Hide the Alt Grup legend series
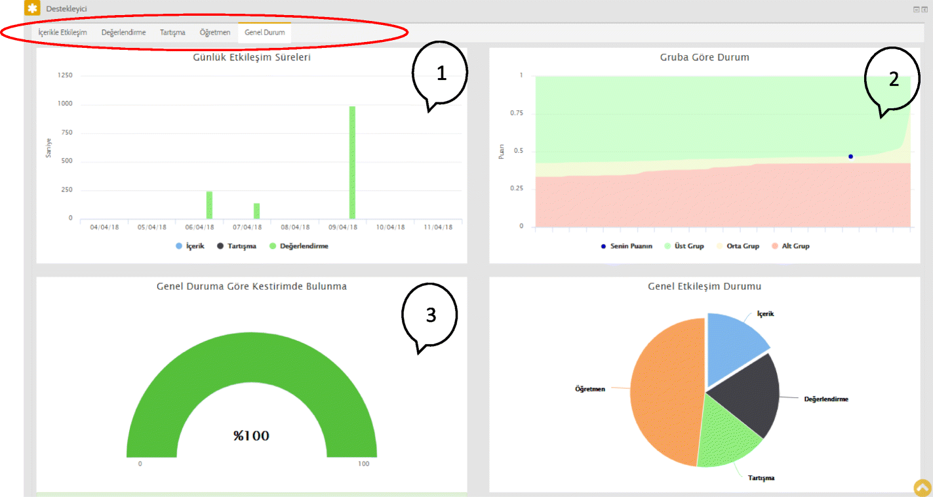 click(791, 247)
